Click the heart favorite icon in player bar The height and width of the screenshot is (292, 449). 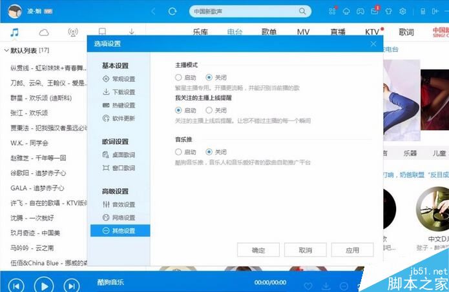[308, 286]
